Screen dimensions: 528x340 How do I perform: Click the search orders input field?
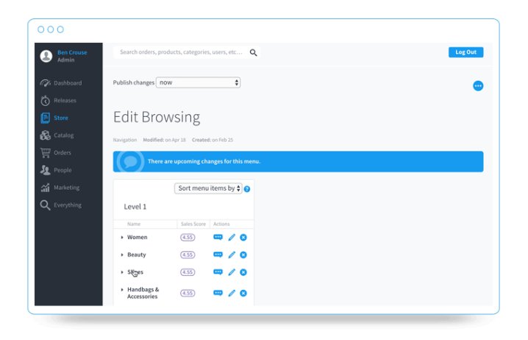coord(181,52)
